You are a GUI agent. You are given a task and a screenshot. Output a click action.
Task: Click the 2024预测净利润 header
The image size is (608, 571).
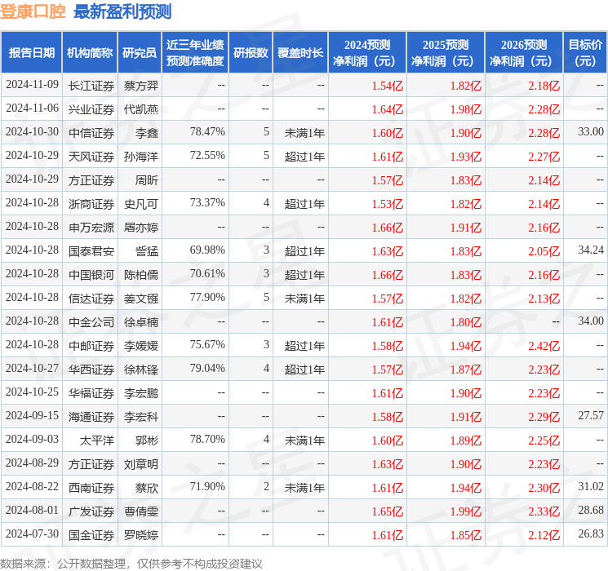(x=367, y=53)
